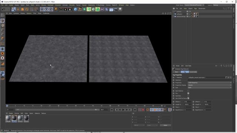Toggle the Y axis lock
Screen dimensions: 237x133
[x=46, y=9]
